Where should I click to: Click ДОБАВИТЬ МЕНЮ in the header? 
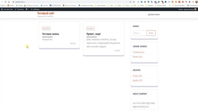click(x=154, y=14)
